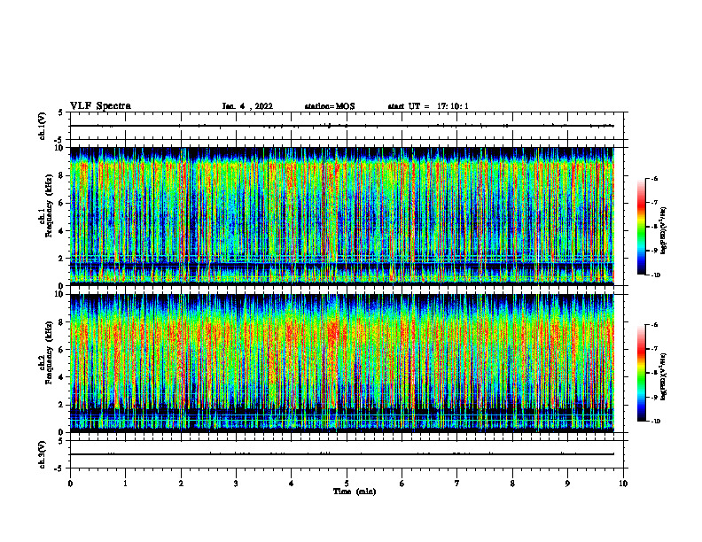Click the ch.1 color bar log(PSD) label

click(x=664, y=230)
